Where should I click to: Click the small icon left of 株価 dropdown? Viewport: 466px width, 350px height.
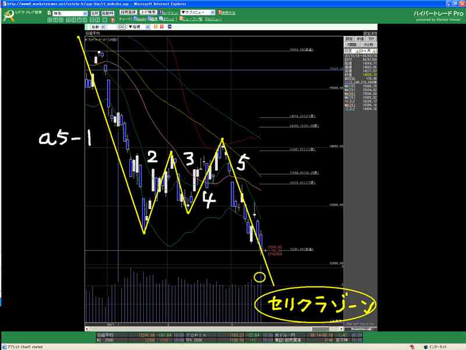coord(49,13)
